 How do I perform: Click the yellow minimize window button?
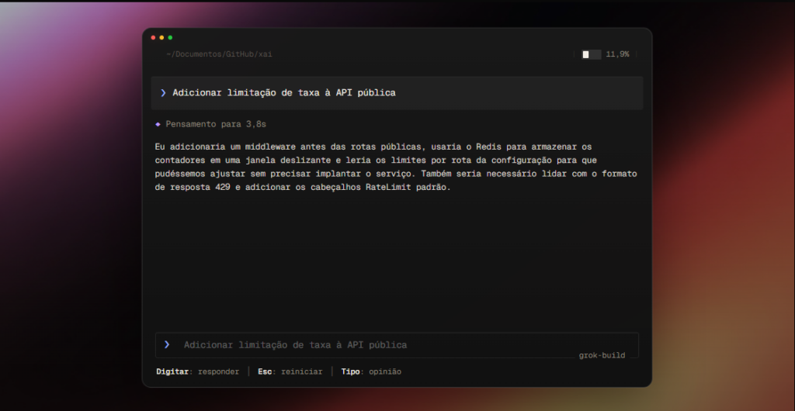coord(161,37)
